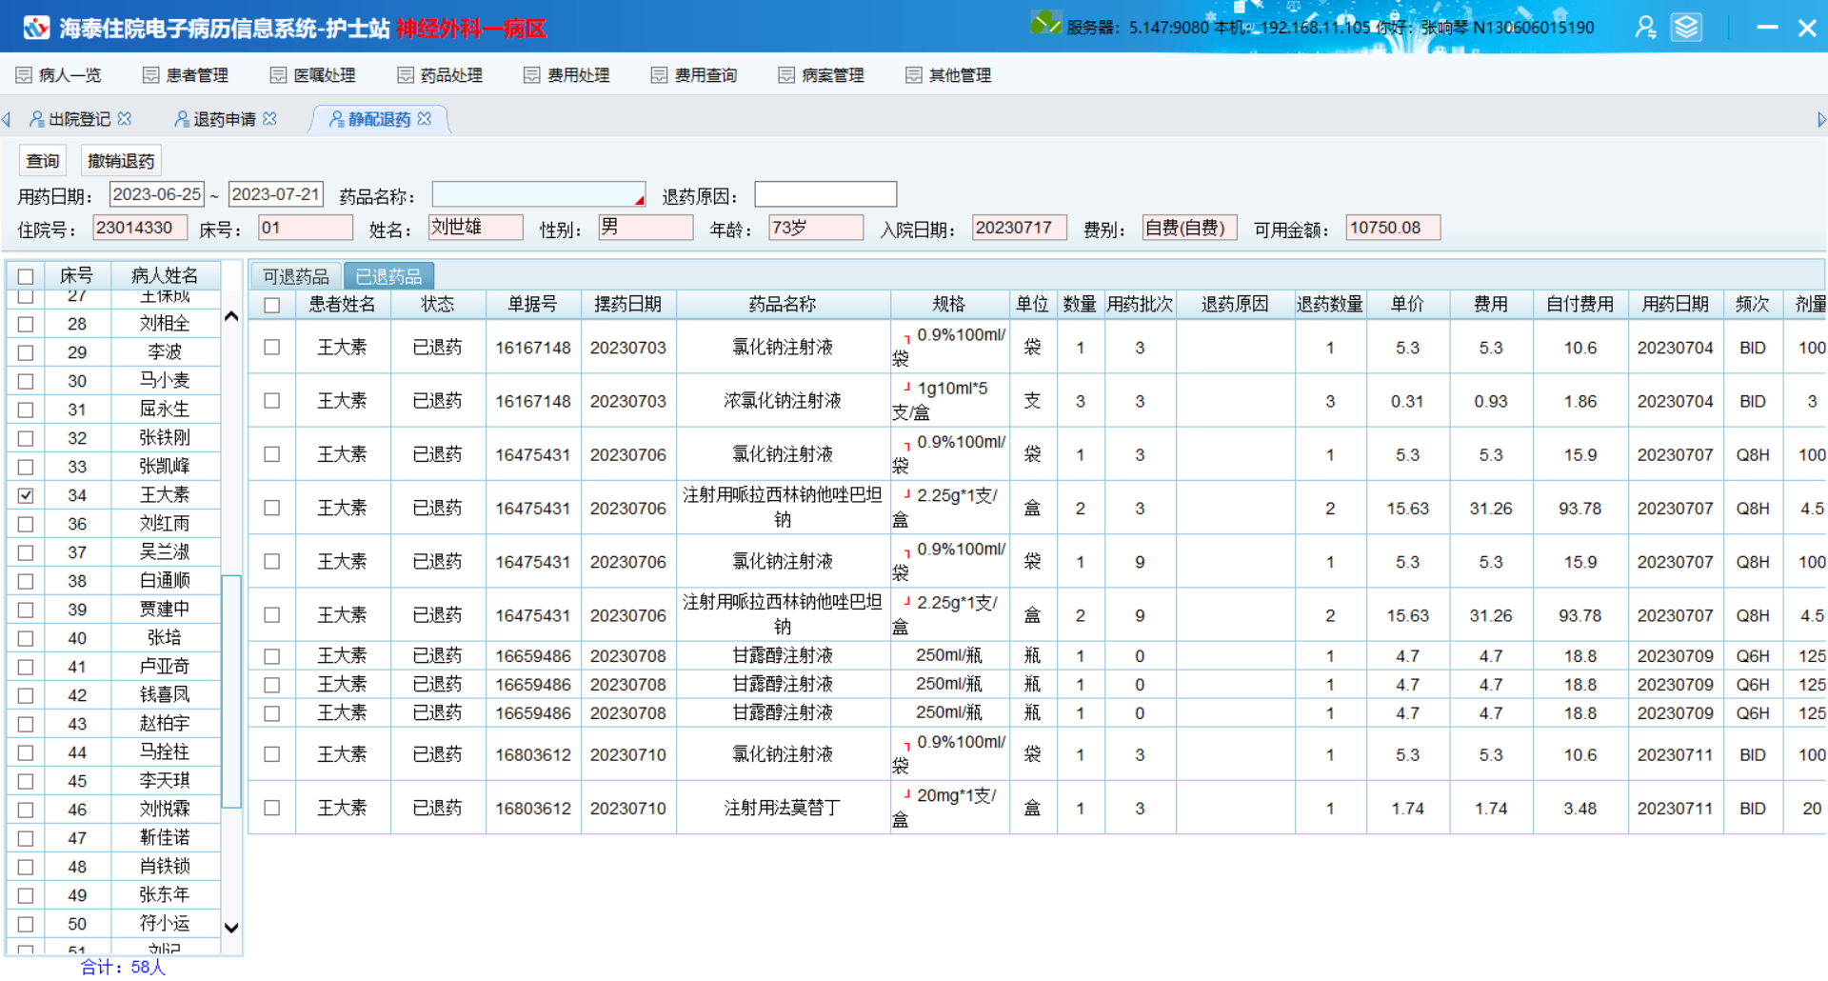The image size is (1828, 981).
Task: Toggle select-all checkbox in drug table header
Action: pyautogui.click(x=272, y=305)
